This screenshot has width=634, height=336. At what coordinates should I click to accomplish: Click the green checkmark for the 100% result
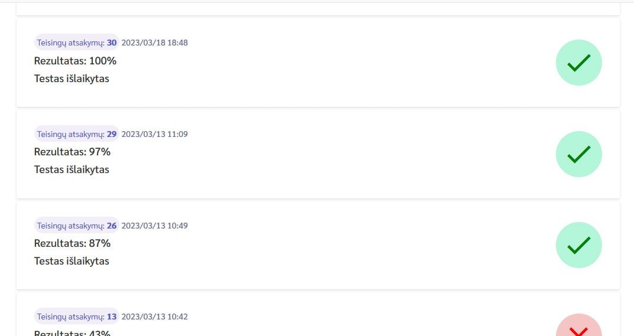tap(578, 63)
